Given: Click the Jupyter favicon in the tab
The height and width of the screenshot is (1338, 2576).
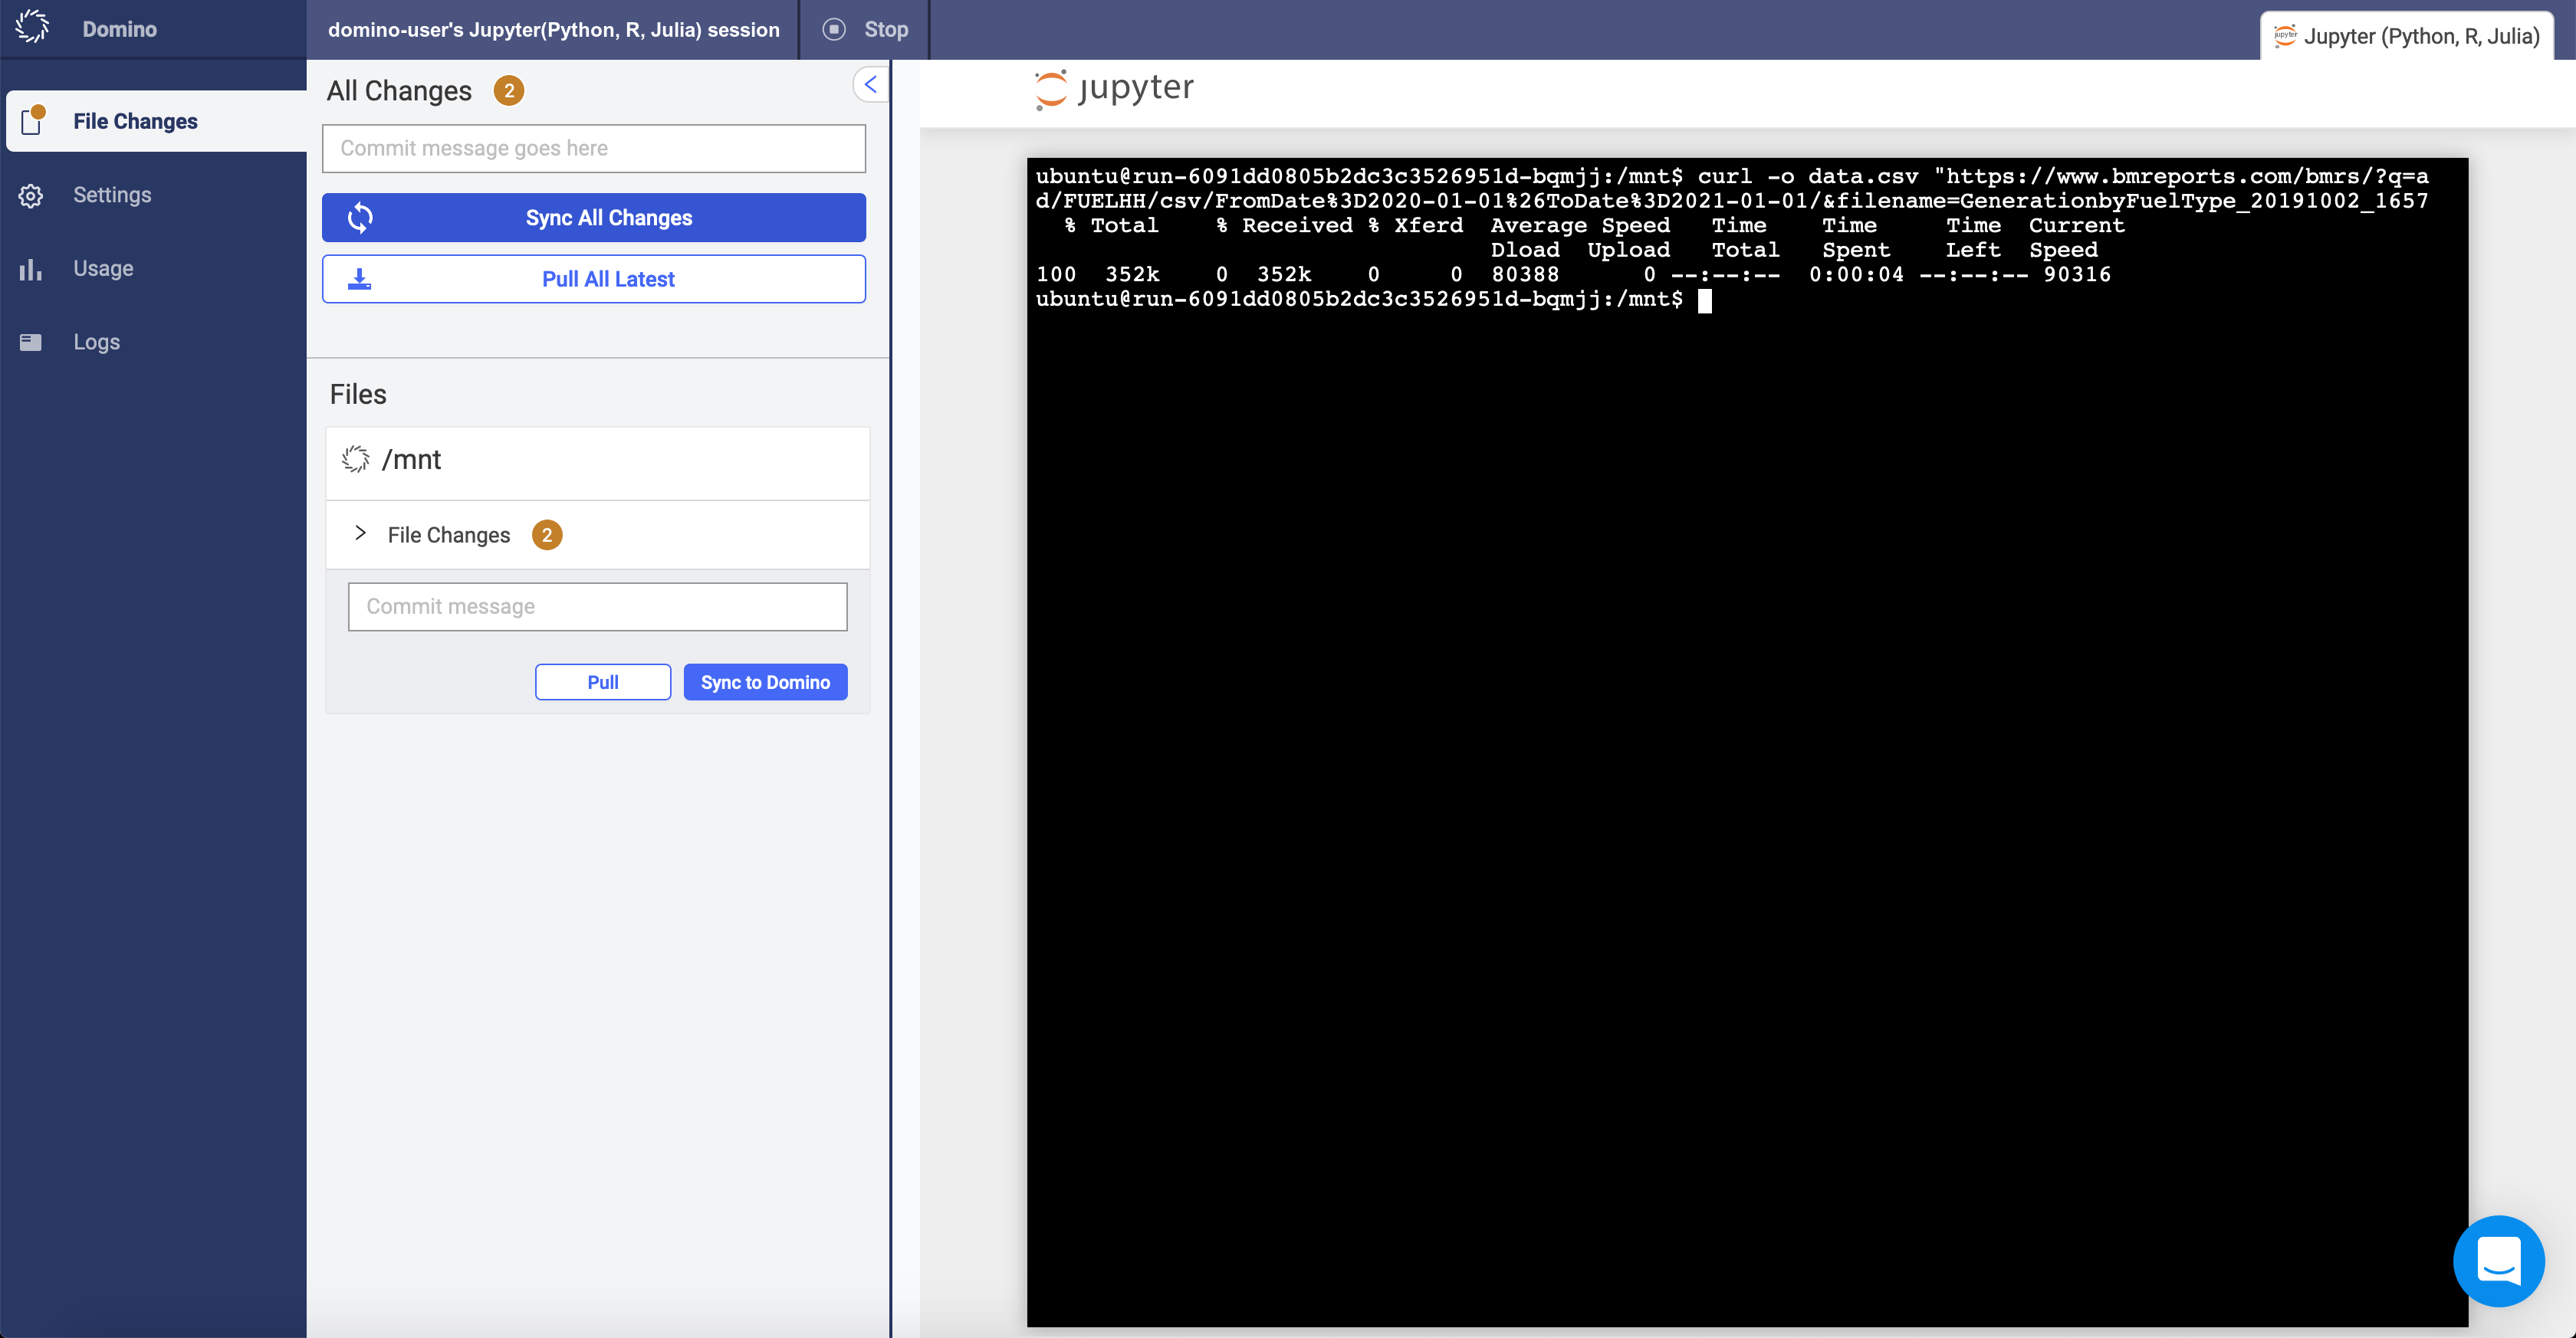Looking at the screenshot, I should pos(2286,36).
